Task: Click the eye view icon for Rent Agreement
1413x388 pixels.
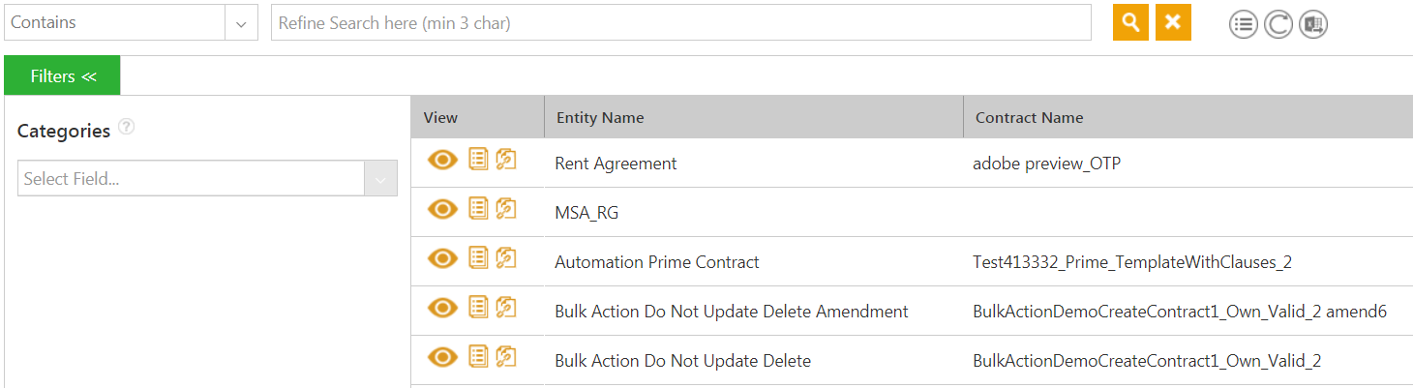Action: tap(442, 160)
